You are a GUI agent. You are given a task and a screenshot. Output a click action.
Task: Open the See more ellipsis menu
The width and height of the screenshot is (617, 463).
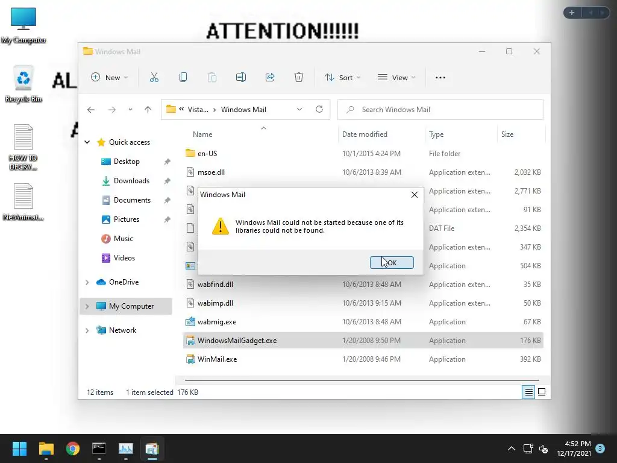click(440, 78)
